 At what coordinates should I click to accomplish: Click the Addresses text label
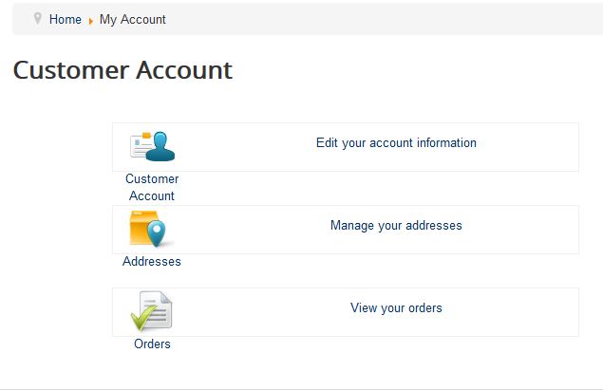pos(152,261)
